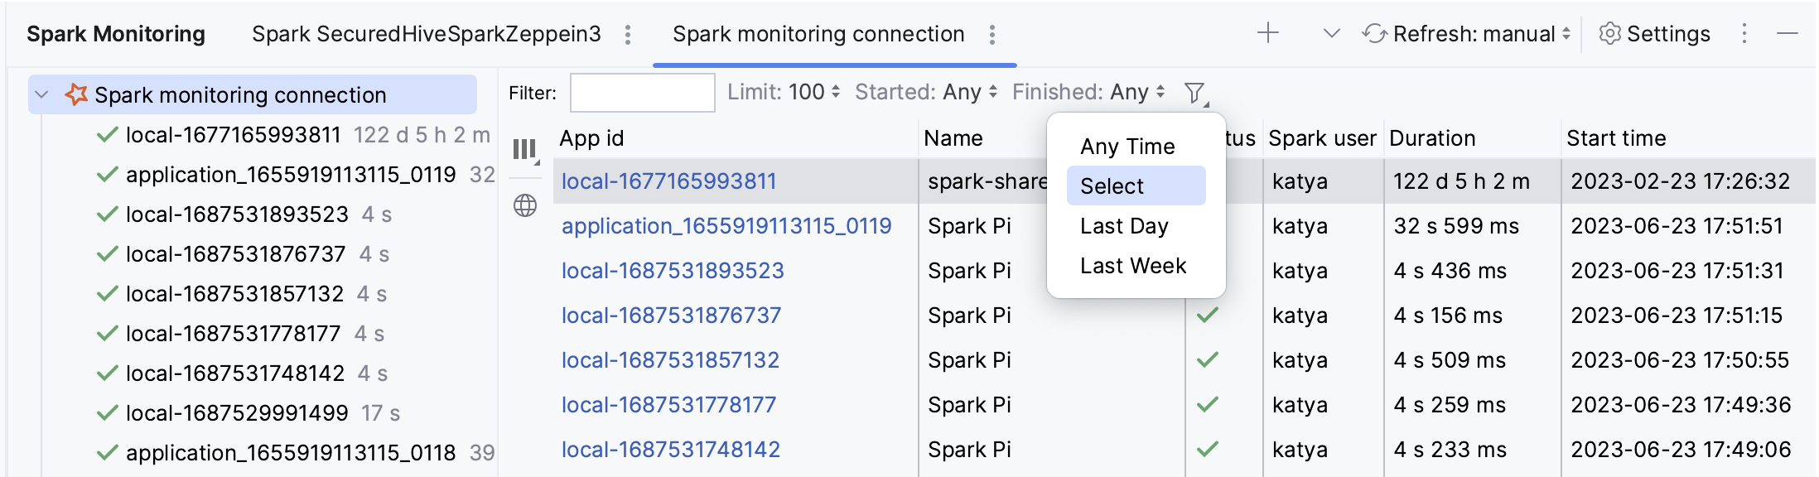Open application_1655919113115_0119 link in table

(726, 226)
